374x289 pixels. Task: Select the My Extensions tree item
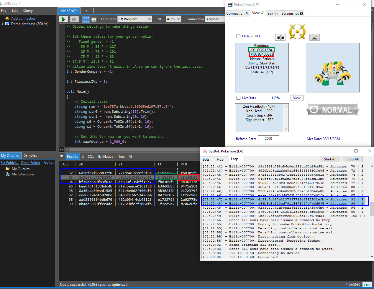pyautogui.click(x=23, y=174)
